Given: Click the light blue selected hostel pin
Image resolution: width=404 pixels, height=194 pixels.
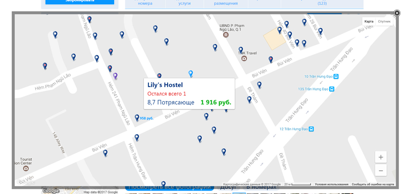Looking at the screenshot, I should tap(191, 74).
